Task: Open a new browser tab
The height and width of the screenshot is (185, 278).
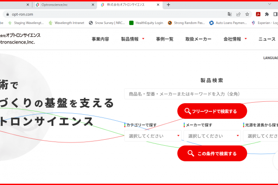Action: pyautogui.click(x=168, y=5)
